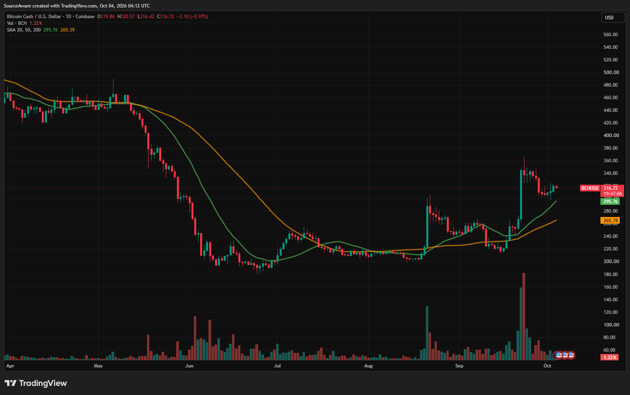Viewport: 630px width, 395px height.
Task: Click the SourceAware created with TradingView.com header
Action: pos(77,6)
